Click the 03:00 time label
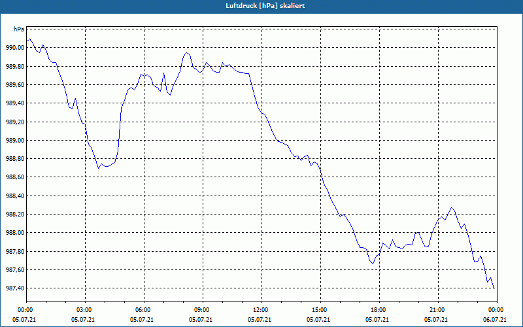Viewport: 523px width, 327px height. click(x=86, y=310)
